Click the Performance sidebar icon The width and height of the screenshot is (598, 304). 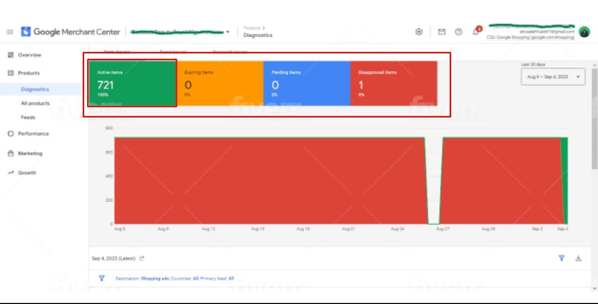pyautogui.click(x=11, y=134)
